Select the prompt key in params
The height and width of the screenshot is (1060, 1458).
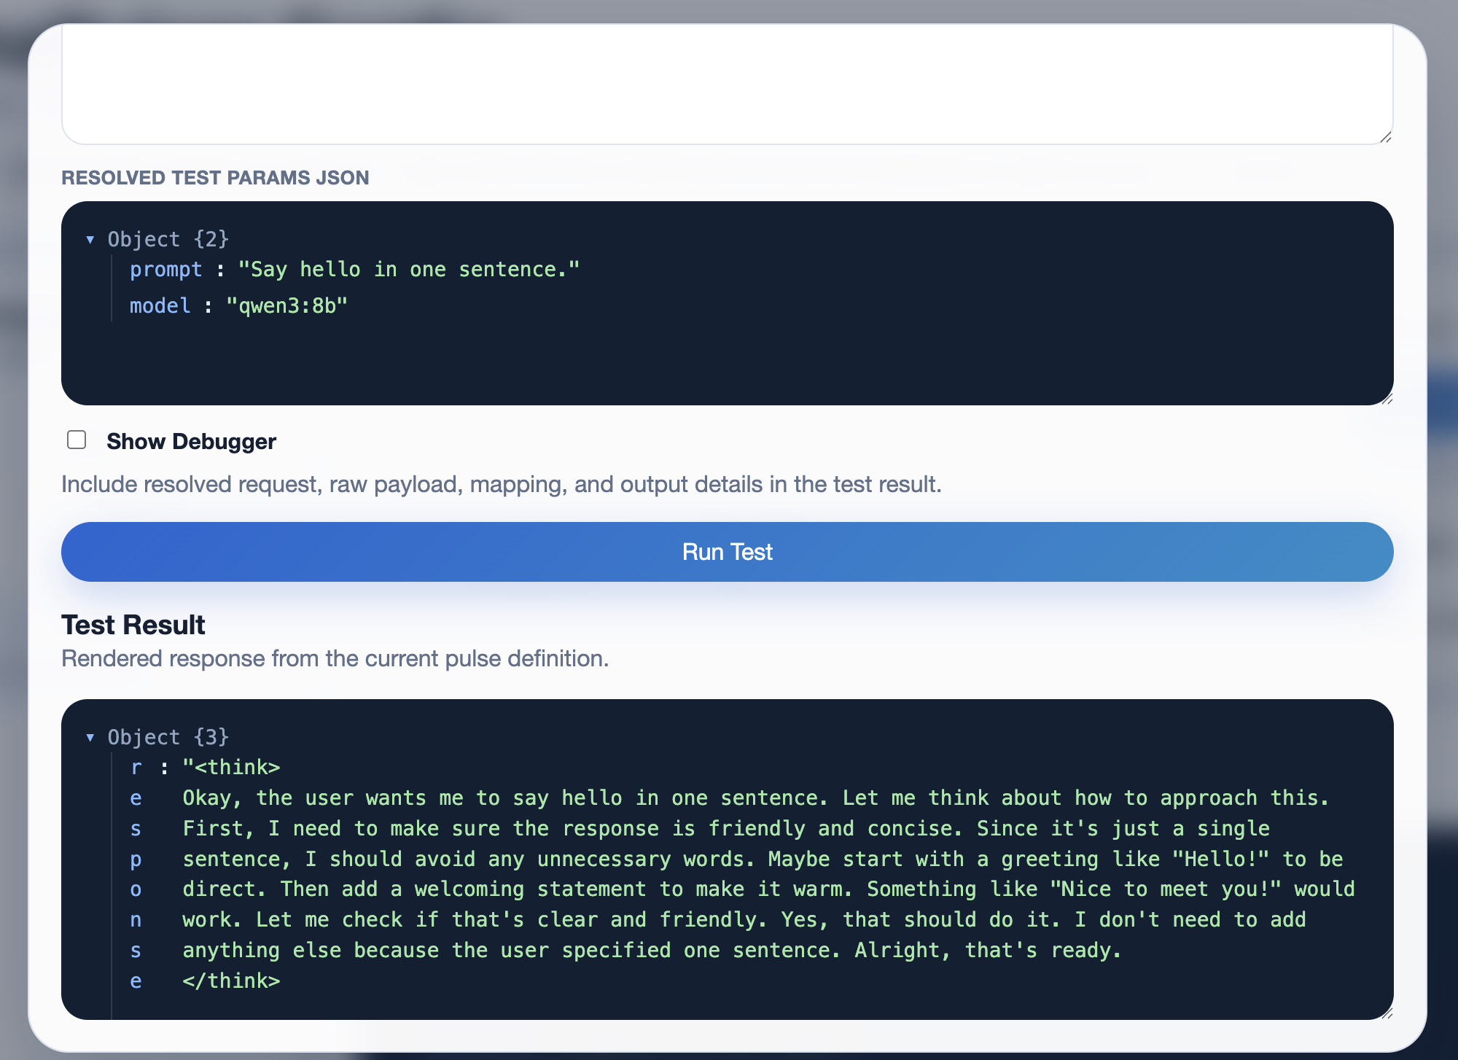(165, 270)
